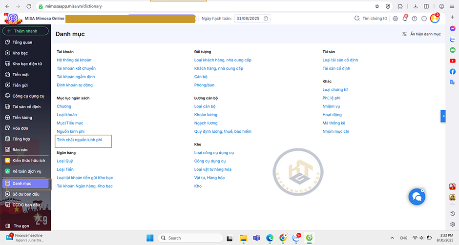The height and width of the screenshot is (245, 459).
Task: Collapse the sidebar with Thu gọn
Action: pos(21,226)
